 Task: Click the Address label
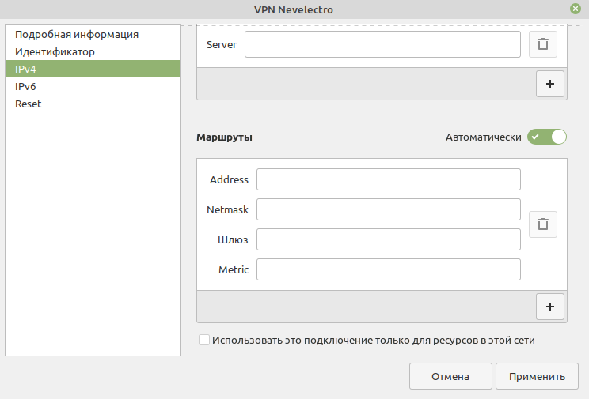coord(229,179)
